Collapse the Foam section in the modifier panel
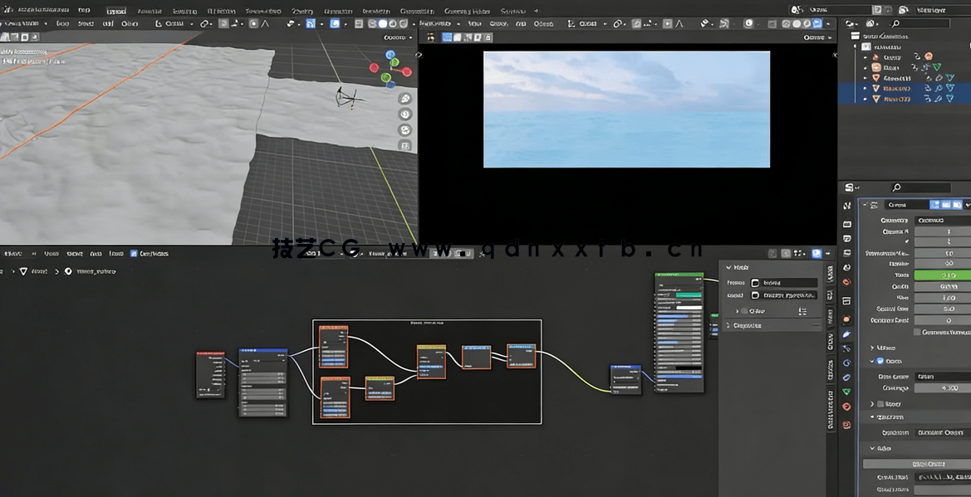 coord(872,360)
